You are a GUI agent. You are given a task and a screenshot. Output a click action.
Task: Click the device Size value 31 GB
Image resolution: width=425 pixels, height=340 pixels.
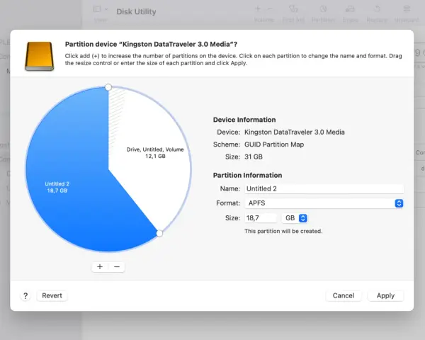[254, 157]
